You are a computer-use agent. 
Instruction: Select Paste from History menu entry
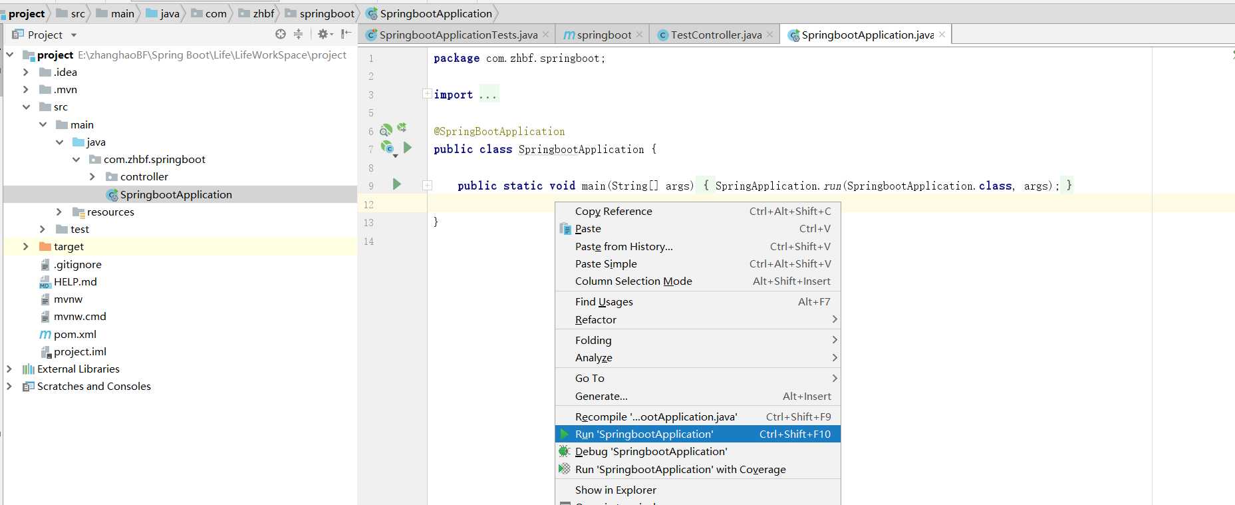(698, 246)
